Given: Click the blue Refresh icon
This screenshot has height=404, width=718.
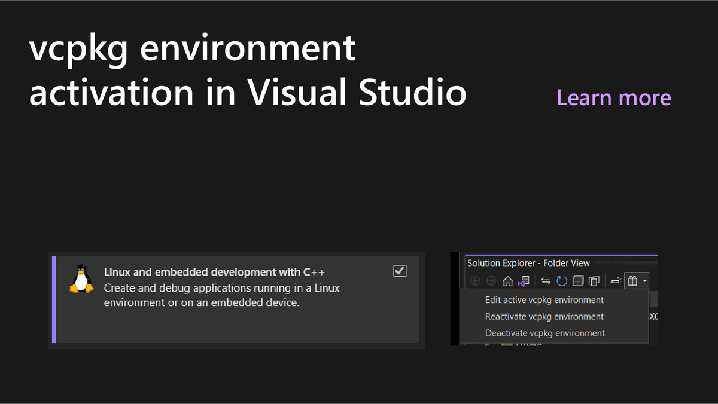Looking at the screenshot, I should [562, 281].
